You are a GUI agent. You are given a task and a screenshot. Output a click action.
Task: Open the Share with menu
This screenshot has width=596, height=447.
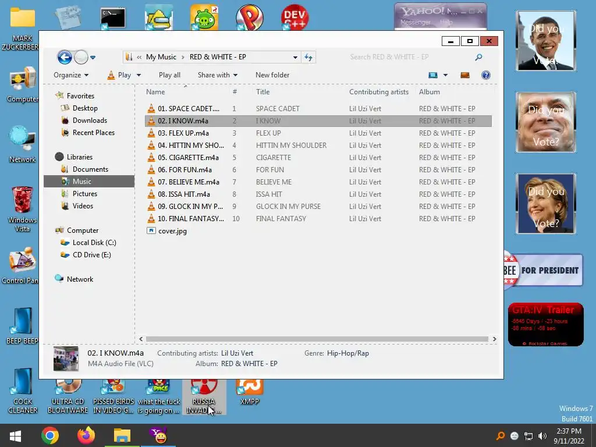[218, 75]
